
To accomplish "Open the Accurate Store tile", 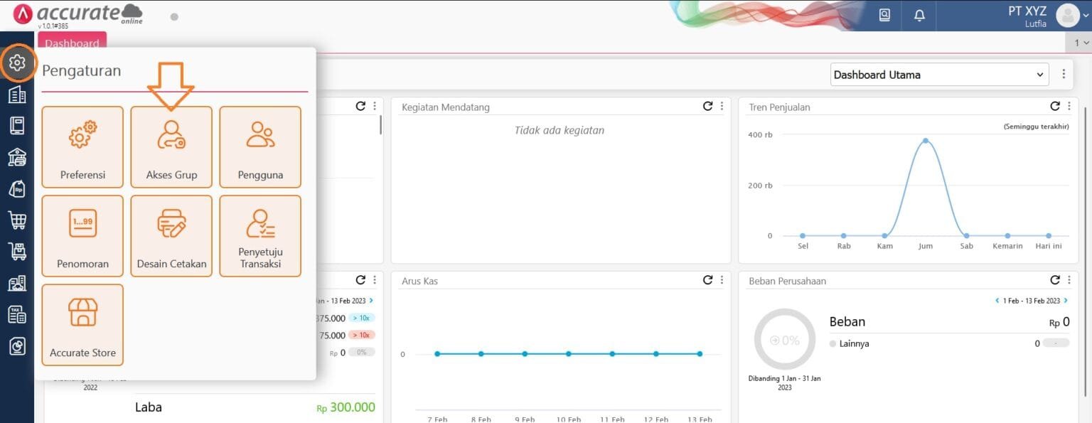I will [82, 325].
